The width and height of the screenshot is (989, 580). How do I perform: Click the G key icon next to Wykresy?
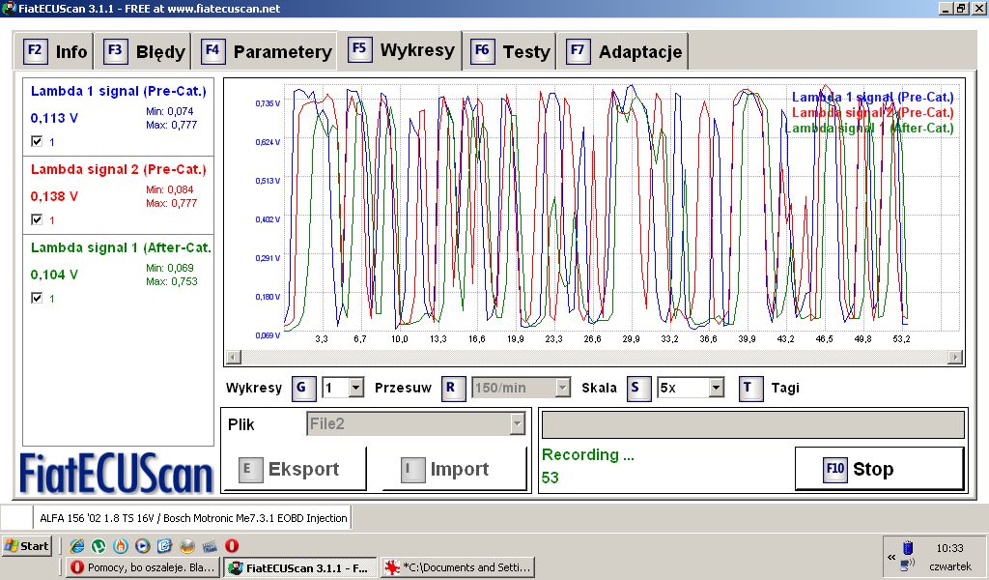(x=303, y=388)
